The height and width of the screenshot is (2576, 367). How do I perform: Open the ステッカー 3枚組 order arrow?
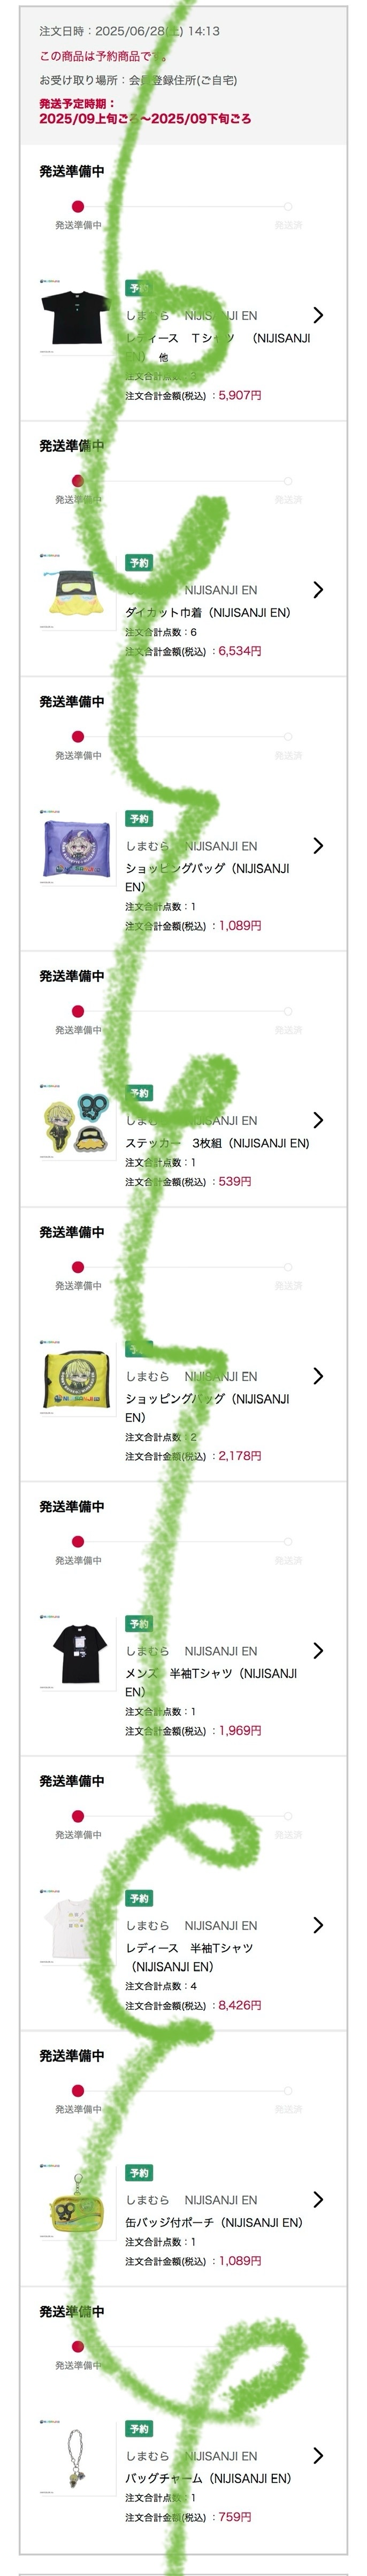(x=318, y=1120)
